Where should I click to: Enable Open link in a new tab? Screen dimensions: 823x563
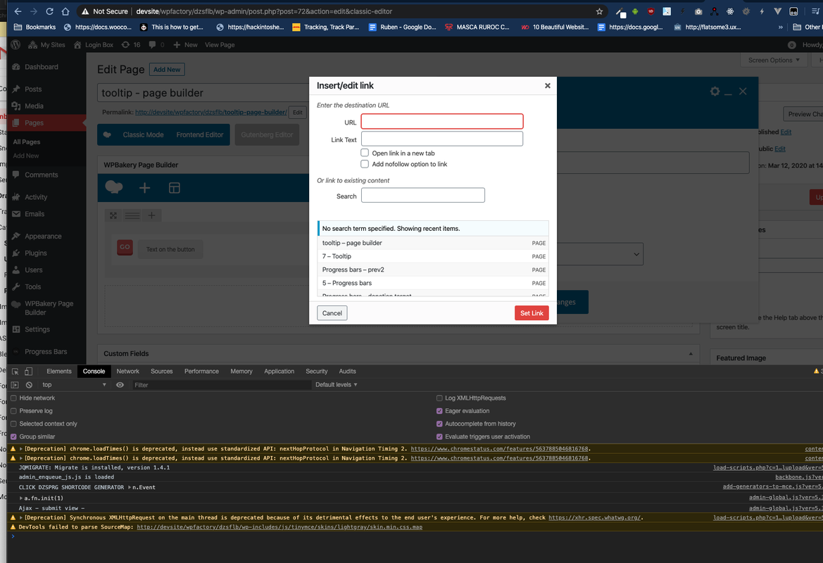365,153
